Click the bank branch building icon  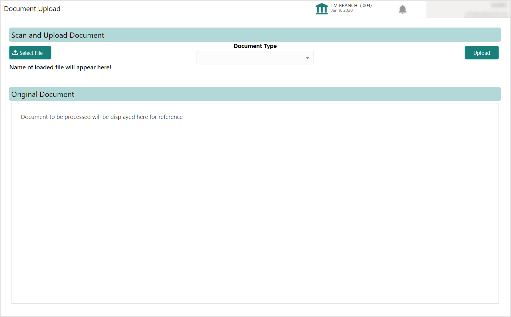(321, 9)
